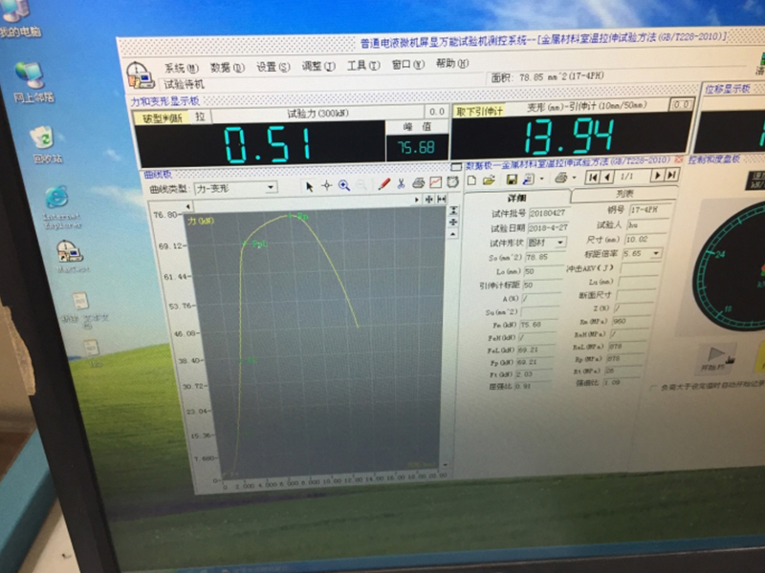The height and width of the screenshot is (573, 765).
Task: Click the 取下引伸计 button
Action: coord(474,109)
